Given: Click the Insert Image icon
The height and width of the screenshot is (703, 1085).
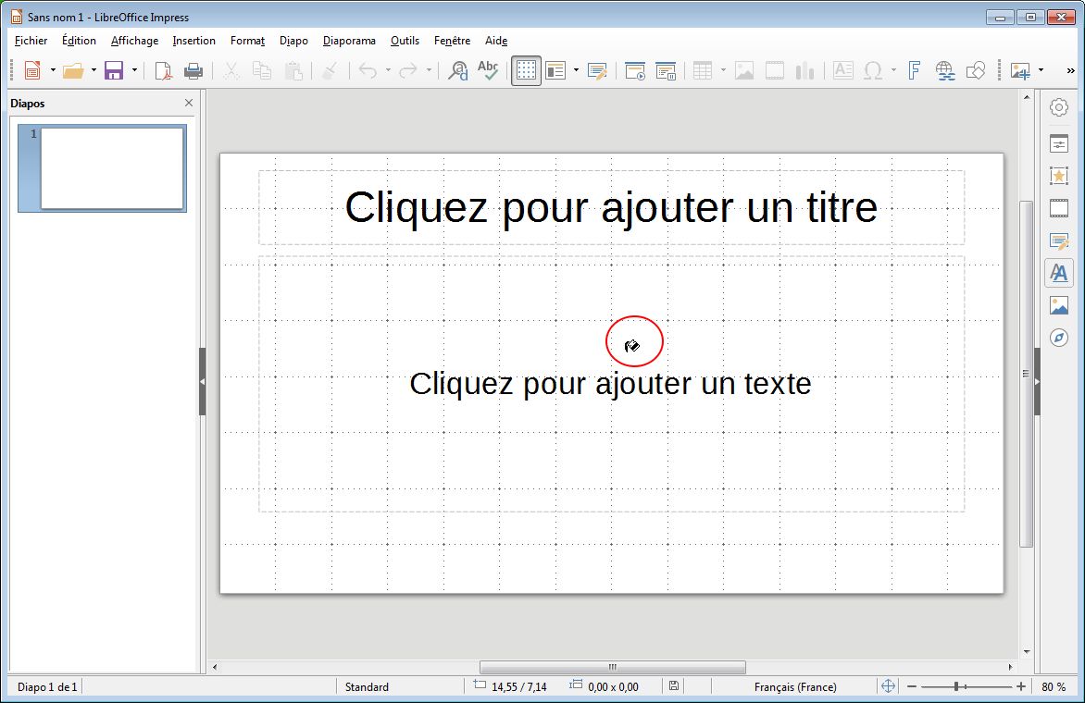Looking at the screenshot, I should click(x=744, y=70).
